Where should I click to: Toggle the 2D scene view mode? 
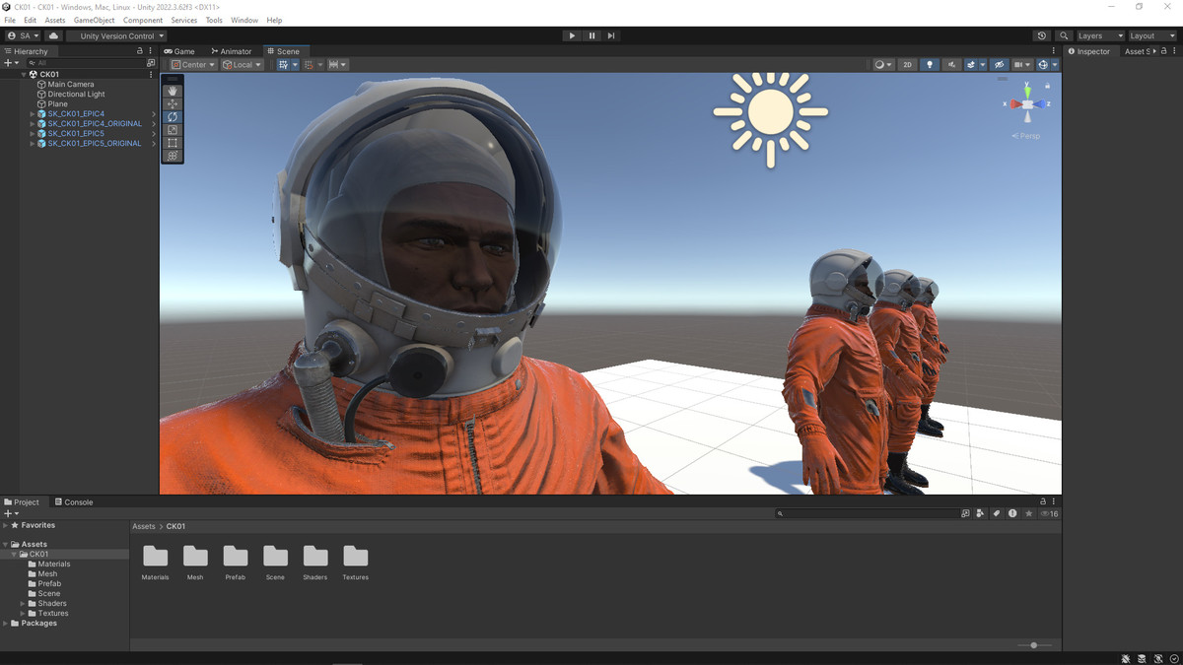pos(907,65)
